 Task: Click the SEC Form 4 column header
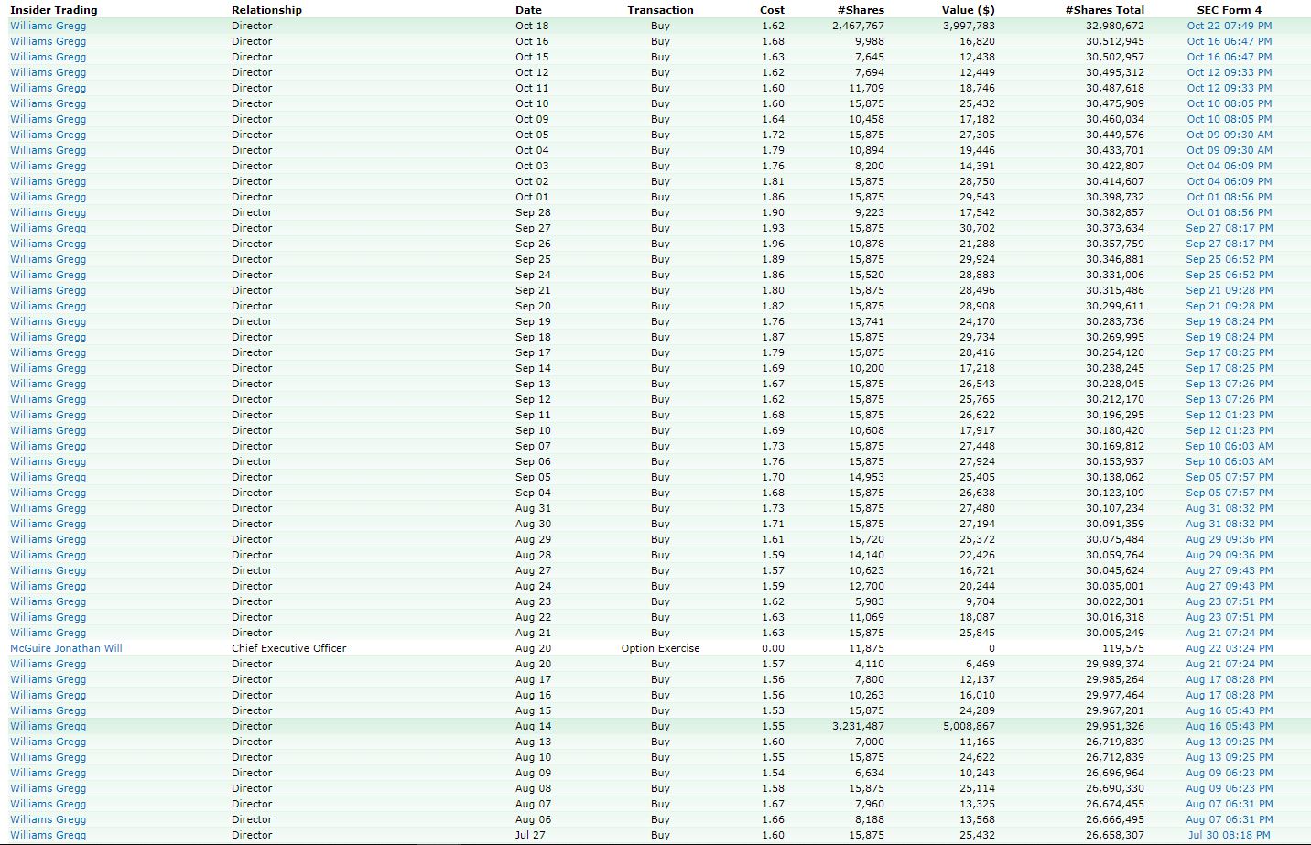tap(1230, 10)
